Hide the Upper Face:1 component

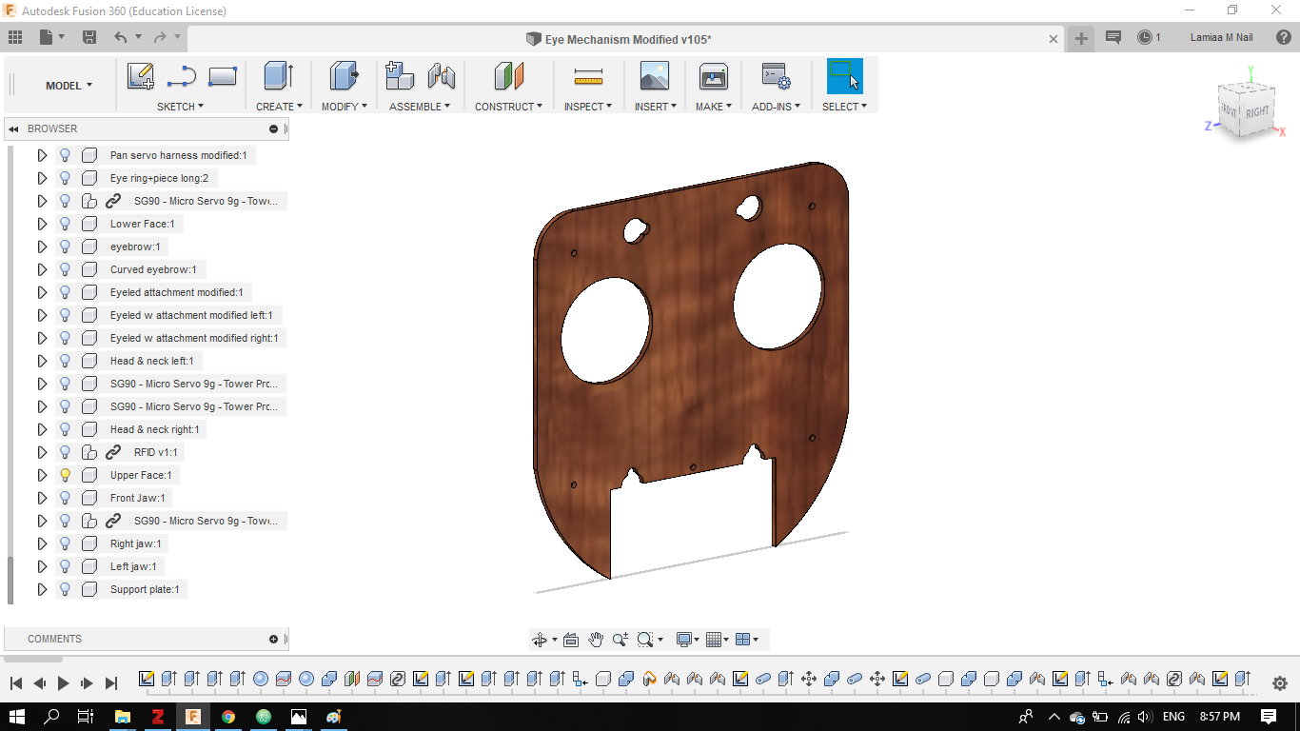[x=65, y=475]
